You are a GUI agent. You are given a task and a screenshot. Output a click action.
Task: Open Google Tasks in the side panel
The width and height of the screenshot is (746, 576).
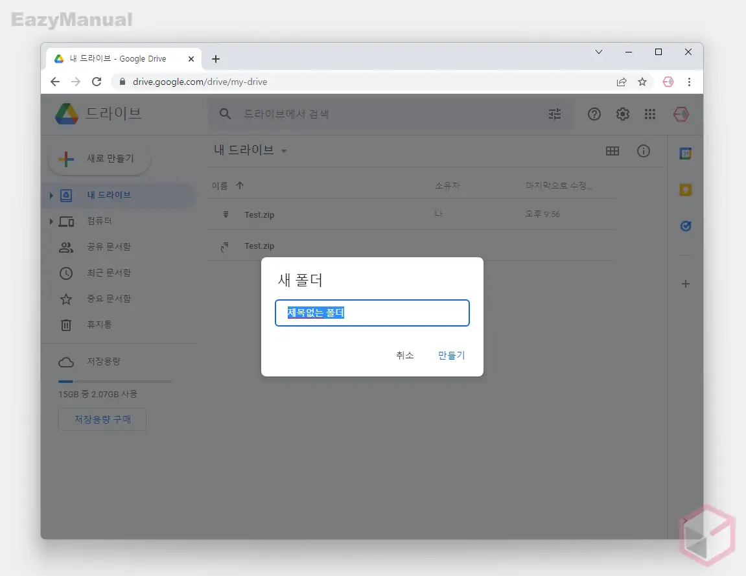click(x=685, y=226)
